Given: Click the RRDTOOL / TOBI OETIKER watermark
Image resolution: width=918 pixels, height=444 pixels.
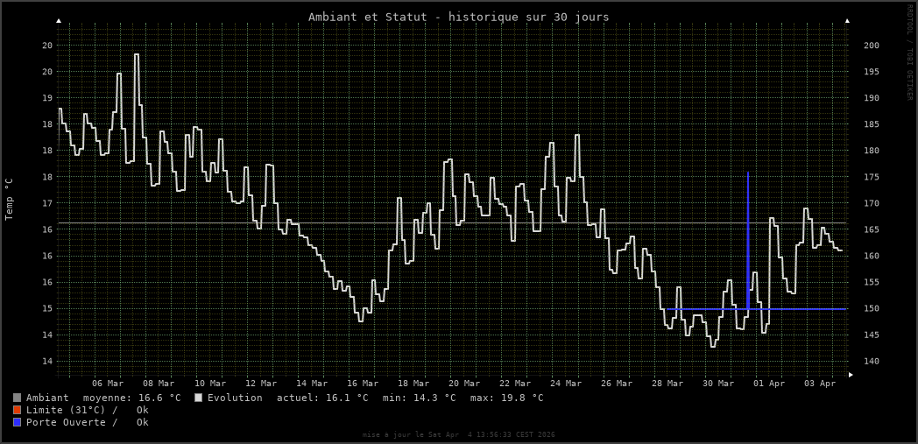Looking at the screenshot, I should [909, 53].
